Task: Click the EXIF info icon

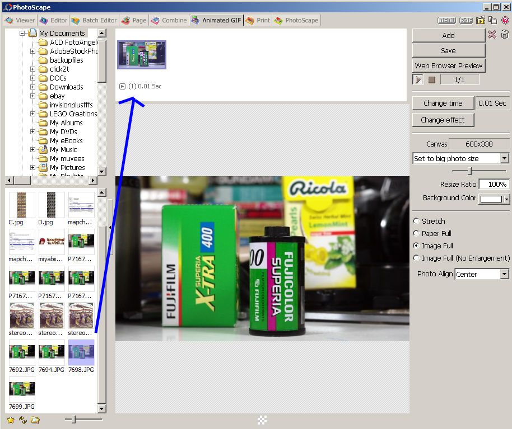Action: (x=466, y=20)
